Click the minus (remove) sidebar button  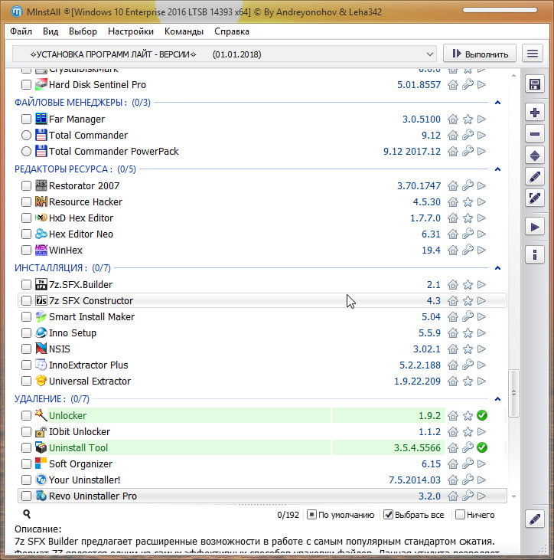coord(535,134)
